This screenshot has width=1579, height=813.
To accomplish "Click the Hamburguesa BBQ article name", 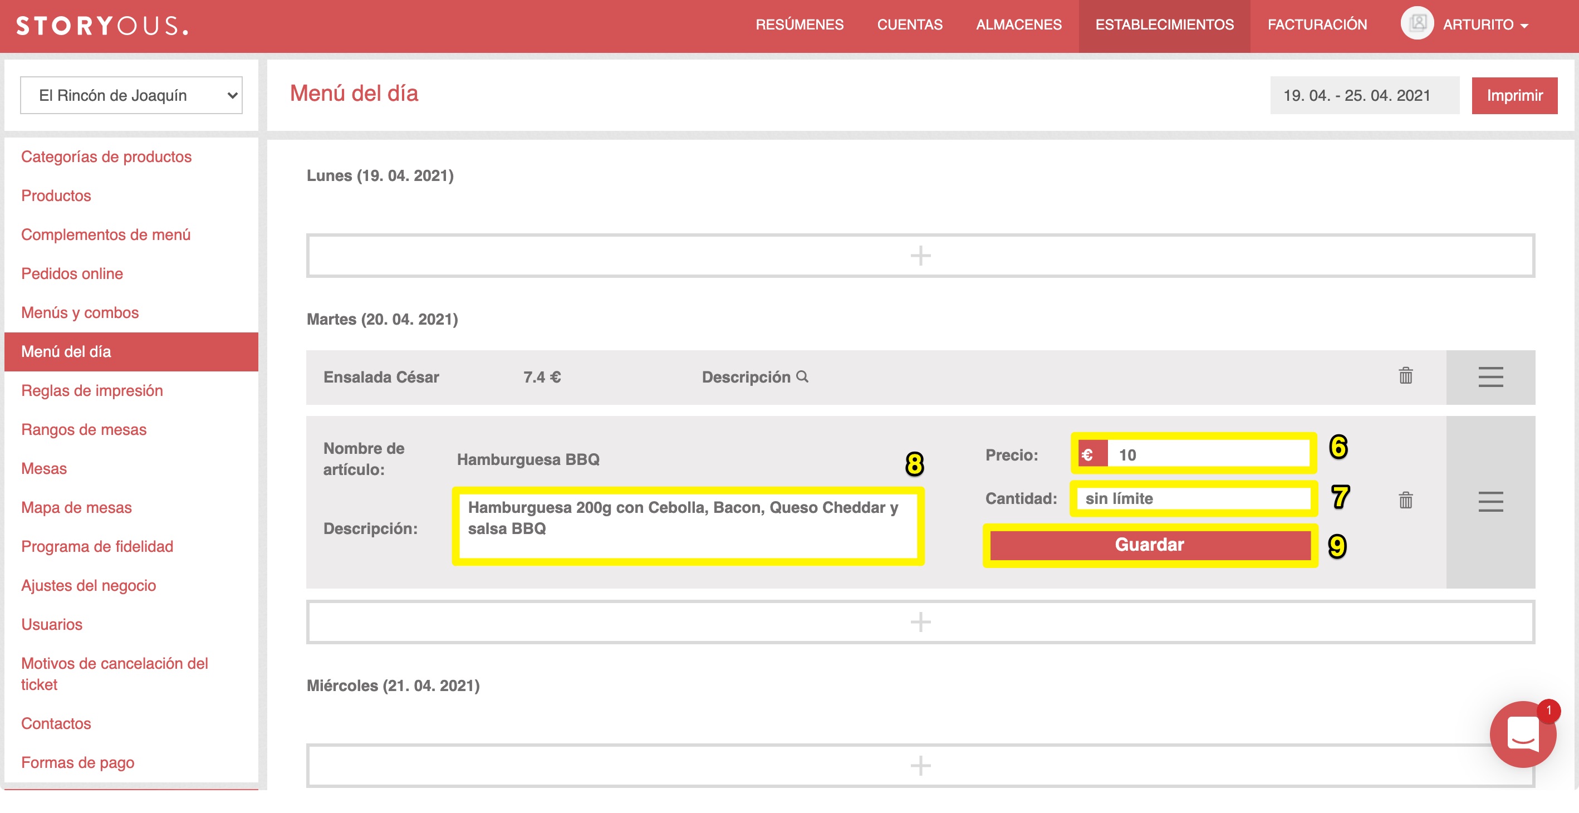I will (528, 459).
